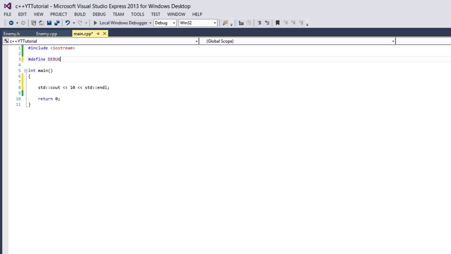Click line number 10 in the margin
The image size is (451, 254).
(18, 99)
